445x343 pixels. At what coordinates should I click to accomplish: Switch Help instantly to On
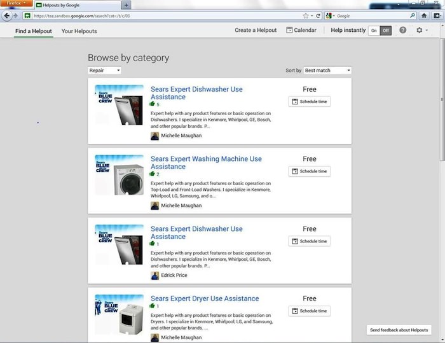[x=374, y=31]
